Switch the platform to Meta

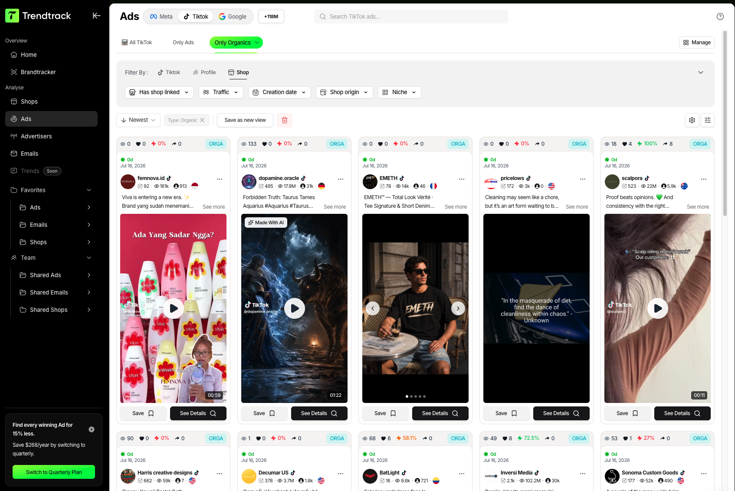click(x=161, y=16)
